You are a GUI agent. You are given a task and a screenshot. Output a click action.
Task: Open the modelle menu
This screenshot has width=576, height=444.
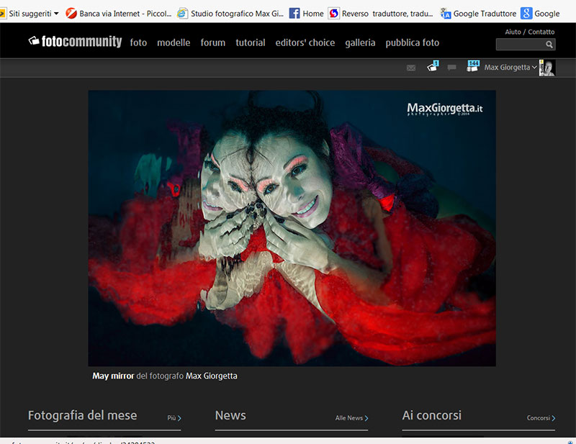[x=174, y=42]
